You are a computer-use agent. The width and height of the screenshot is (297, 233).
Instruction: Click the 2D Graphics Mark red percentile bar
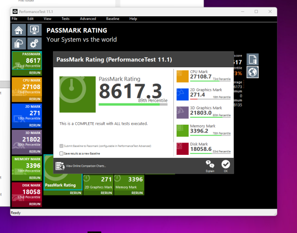pyautogui.click(x=210, y=99)
